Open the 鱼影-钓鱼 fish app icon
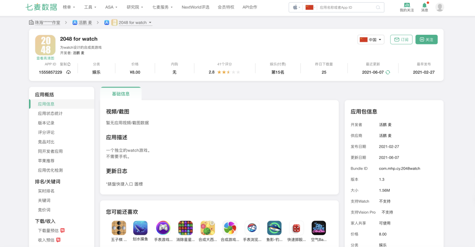Screen dimensions: 475x247 pos(274,228)
